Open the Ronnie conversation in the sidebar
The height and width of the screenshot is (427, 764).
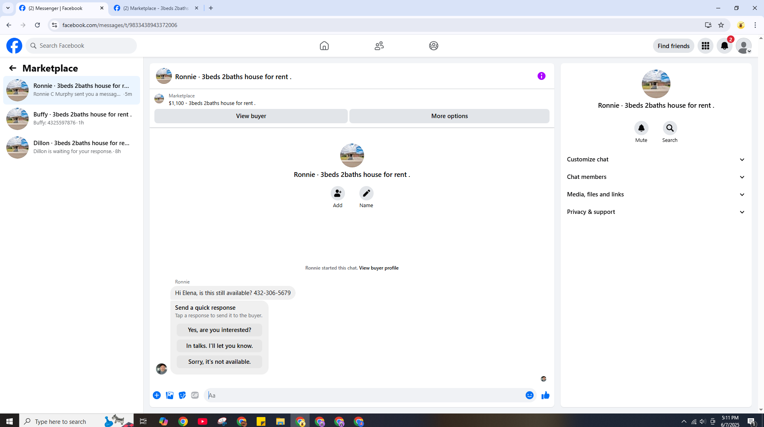pos(72,90)
